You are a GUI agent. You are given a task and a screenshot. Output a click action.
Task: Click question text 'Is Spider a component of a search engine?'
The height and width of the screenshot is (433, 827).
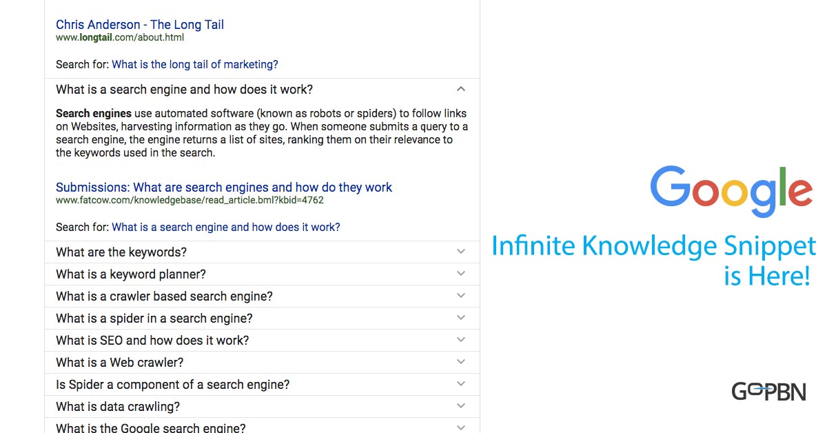[x=173, y=385]
